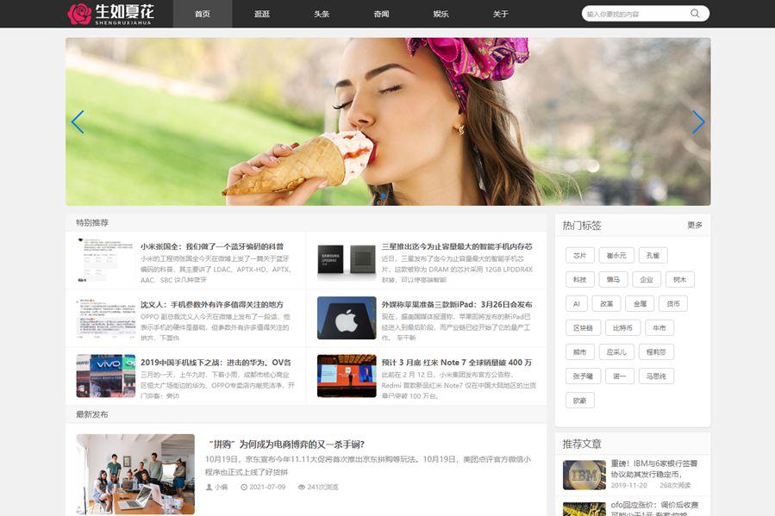775x516 pixels.
Task: Click 更多 next to 热门标签
Action: point(695,225)
